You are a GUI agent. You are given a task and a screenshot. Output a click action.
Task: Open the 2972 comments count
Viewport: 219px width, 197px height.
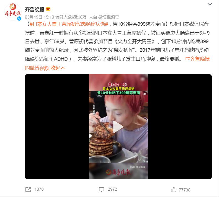pyautogui.click(x=112, y=189)
